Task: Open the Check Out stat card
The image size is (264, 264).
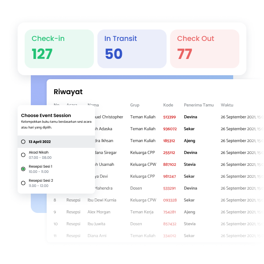Action: (205, 49)
